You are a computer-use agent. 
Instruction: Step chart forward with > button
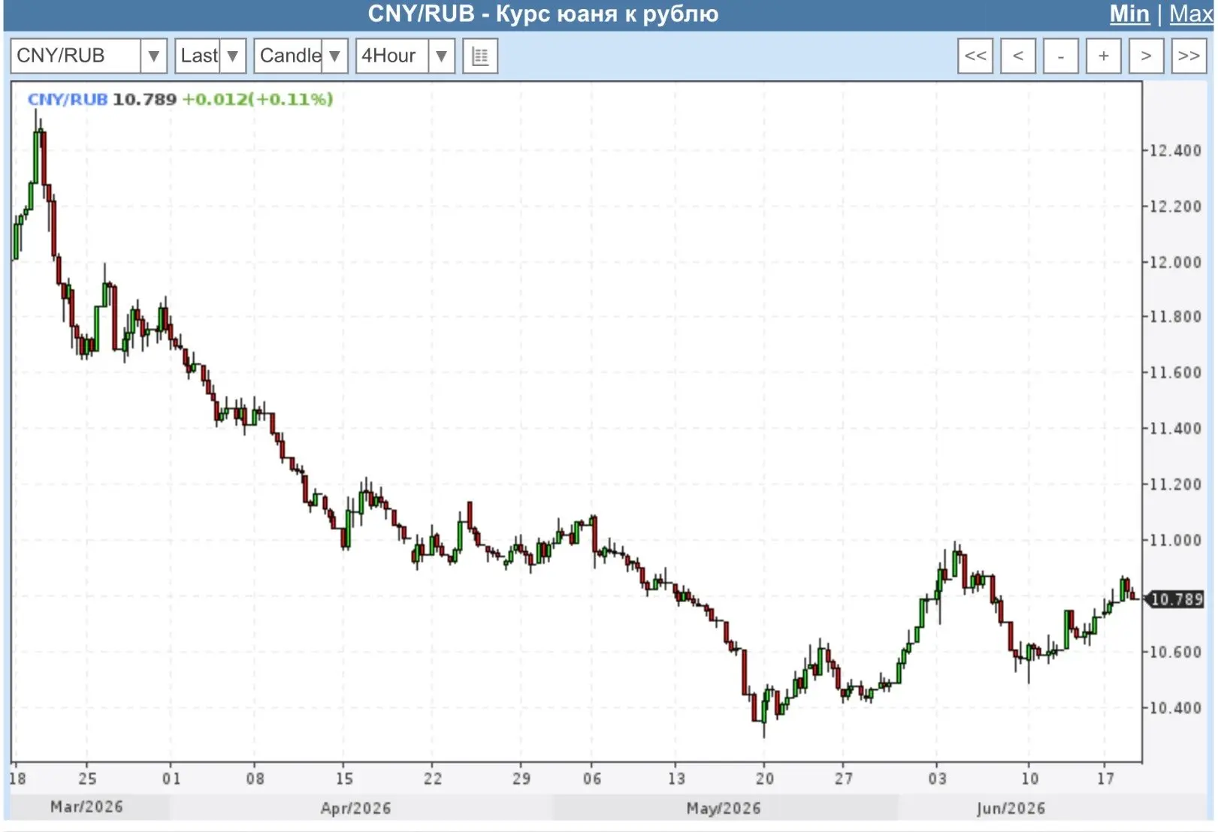click(x=1146, y=56)
